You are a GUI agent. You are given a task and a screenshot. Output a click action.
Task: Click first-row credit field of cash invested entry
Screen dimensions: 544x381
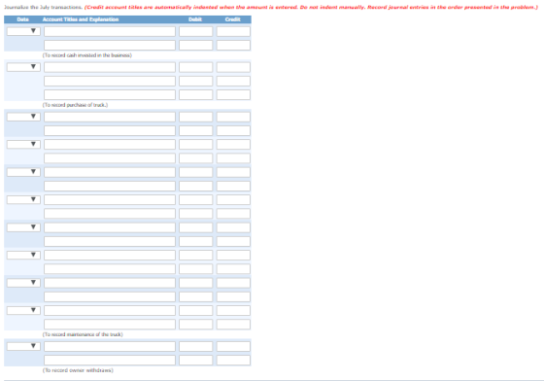(233, 31)
